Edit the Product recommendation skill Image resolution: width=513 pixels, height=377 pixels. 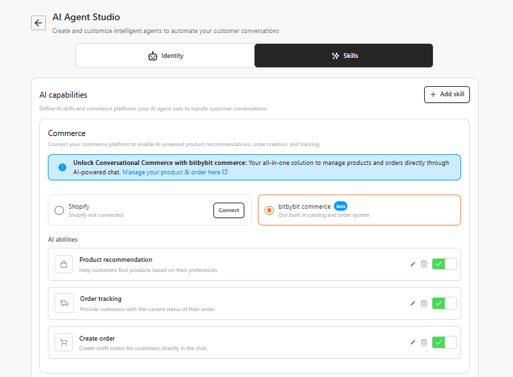[x=413, y=264]
